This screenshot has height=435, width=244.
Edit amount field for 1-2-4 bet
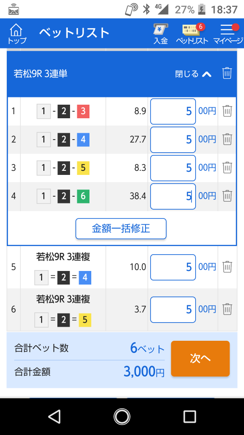[x=173, y=140]
